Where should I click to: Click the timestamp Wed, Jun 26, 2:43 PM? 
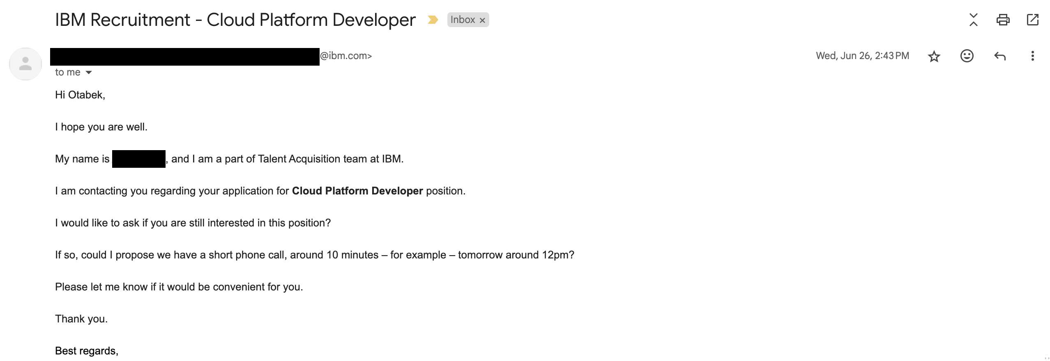[862, 56]
